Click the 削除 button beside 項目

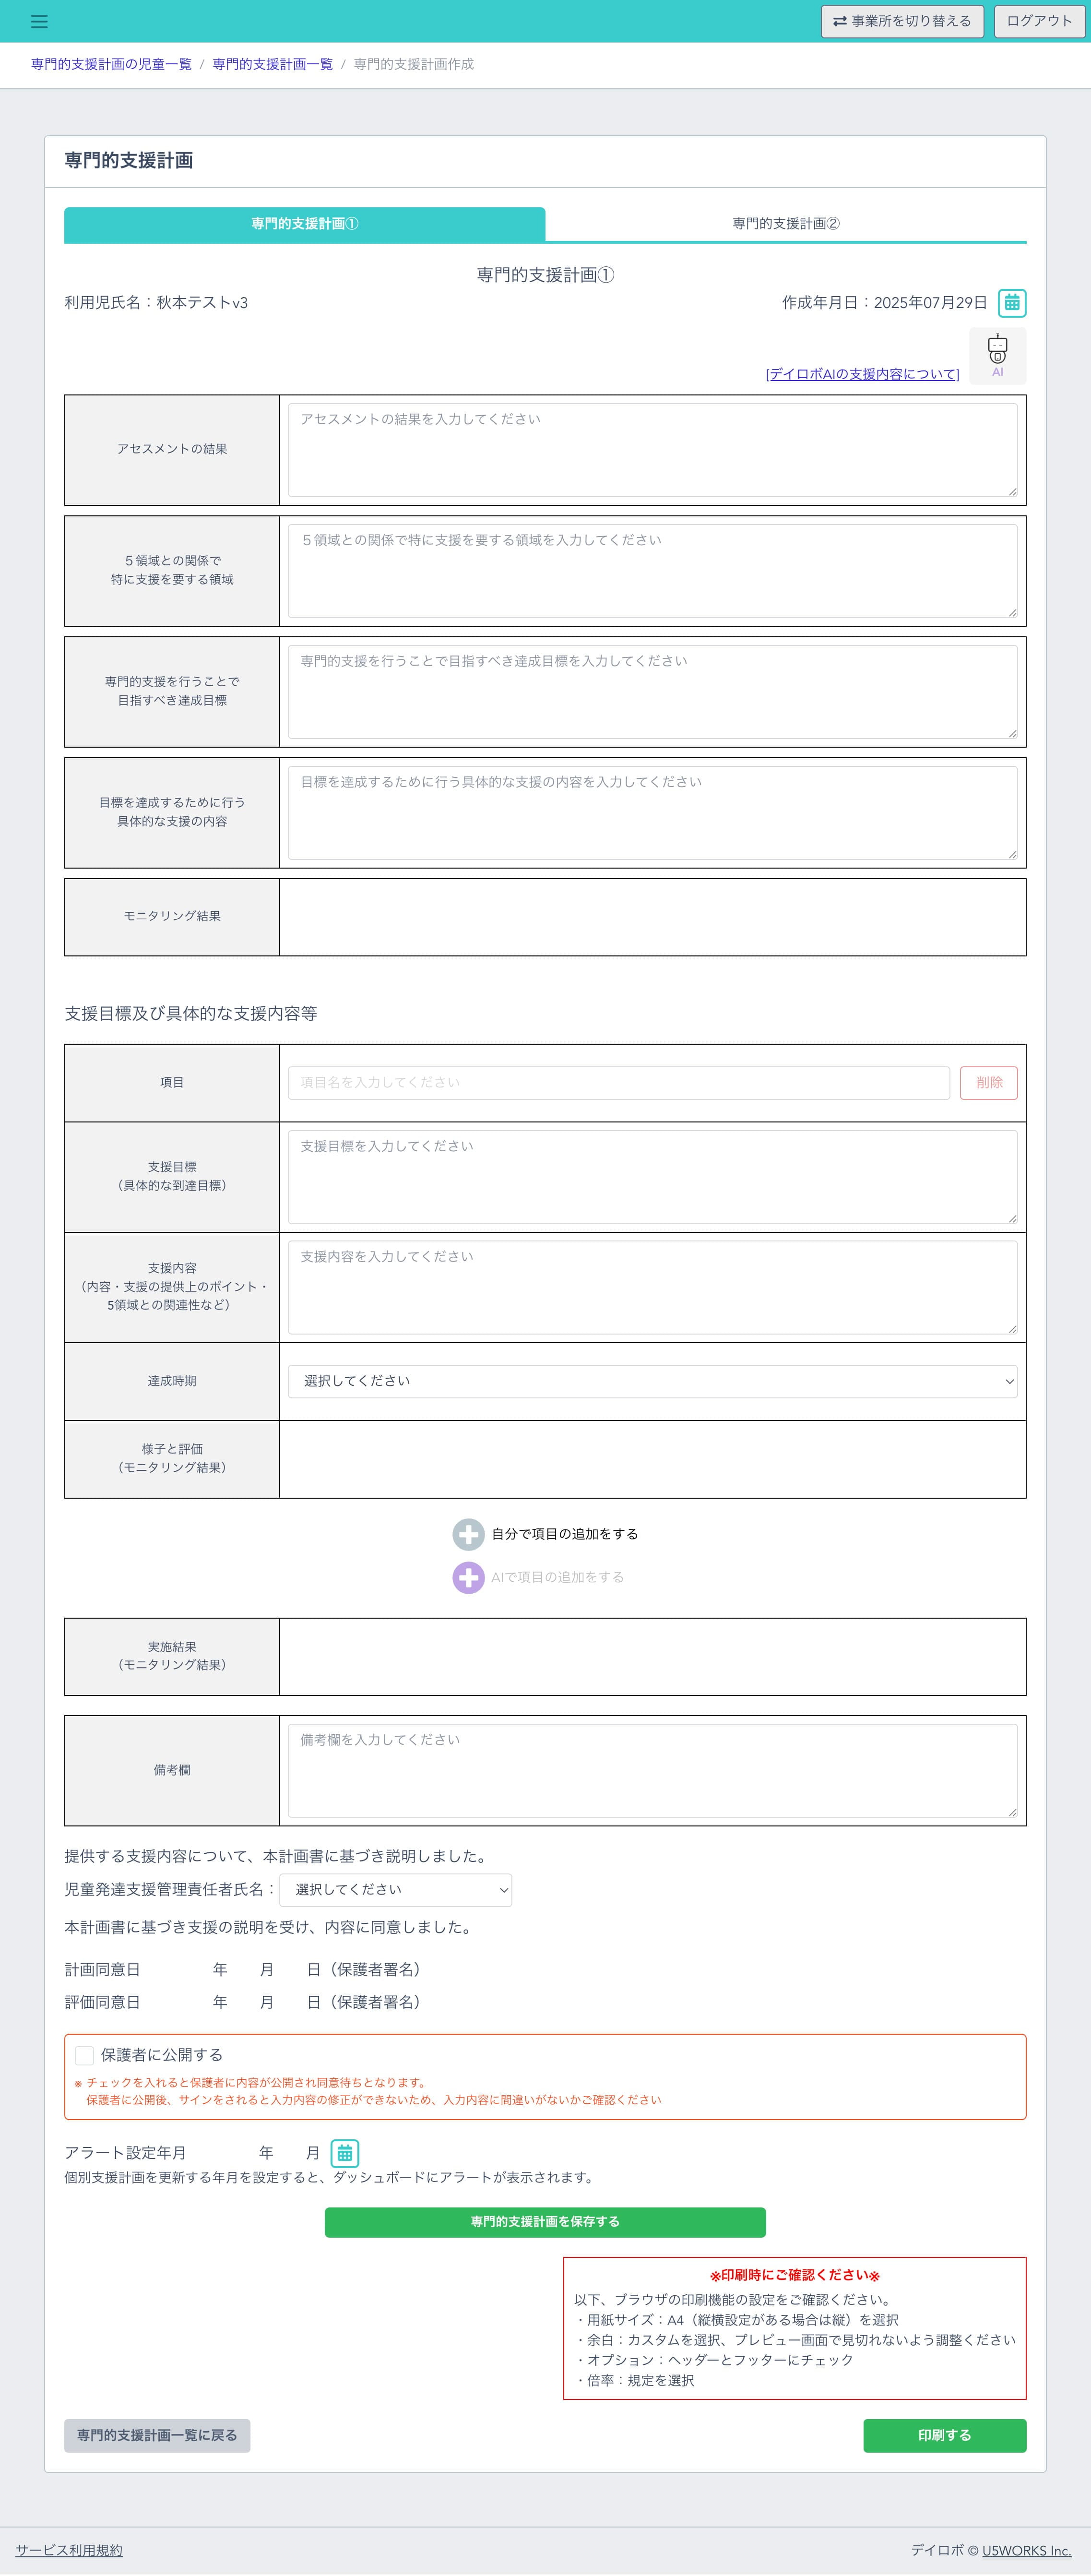click(988, 1082)
